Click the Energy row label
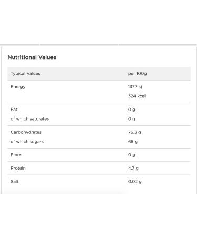 pos(18,87)
